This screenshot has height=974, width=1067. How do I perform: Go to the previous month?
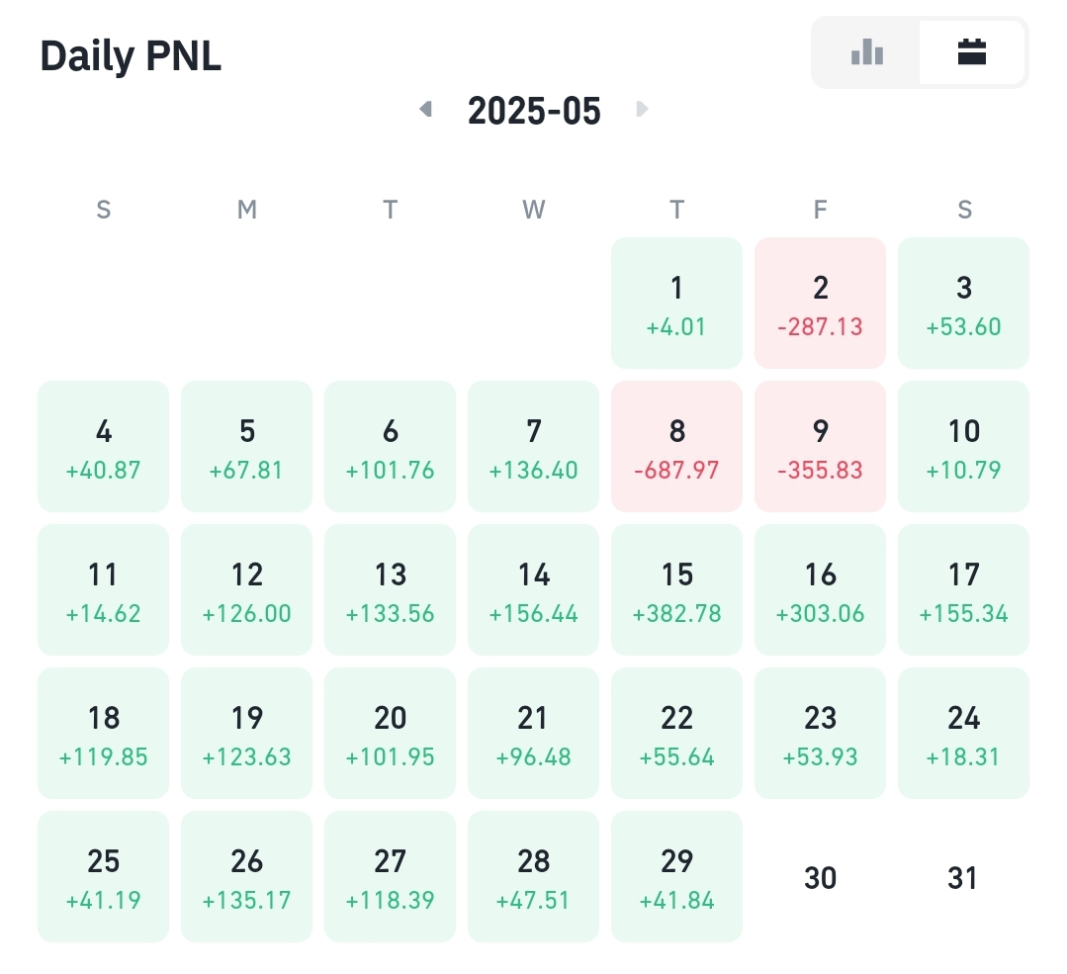[x=426, y=109]
